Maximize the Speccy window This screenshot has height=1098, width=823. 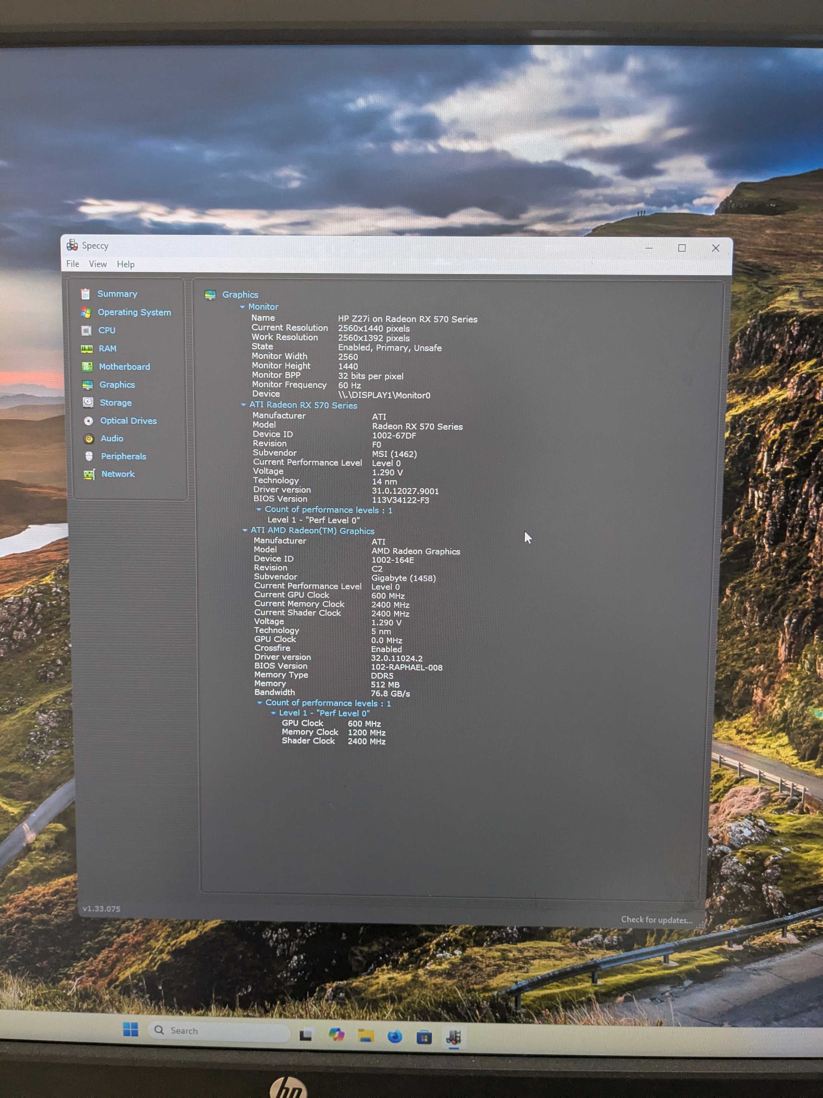coord(682,248)
